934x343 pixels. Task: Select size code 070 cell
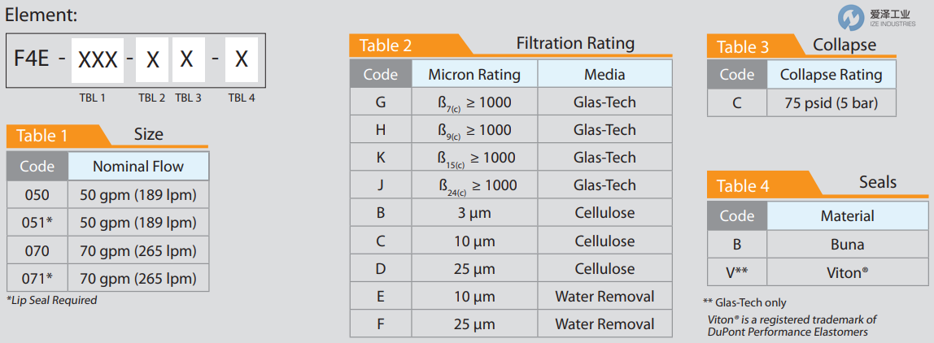37,250
